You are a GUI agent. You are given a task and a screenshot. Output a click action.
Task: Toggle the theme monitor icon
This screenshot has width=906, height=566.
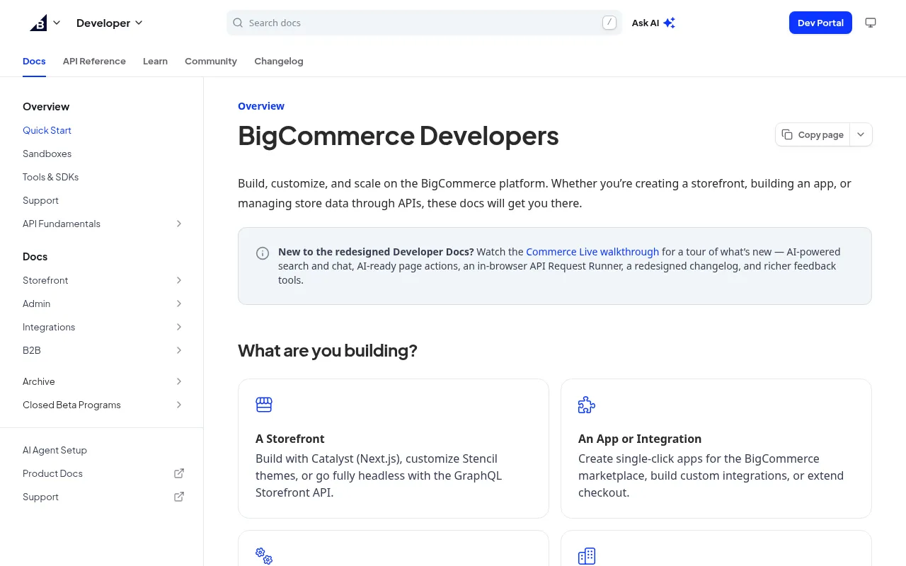(871, 23)
